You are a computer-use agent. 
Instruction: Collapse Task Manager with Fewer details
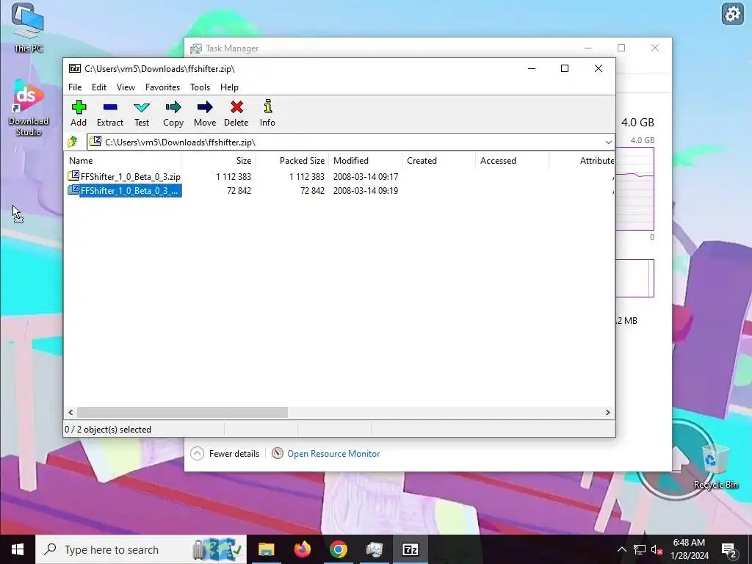pos(225,453)
